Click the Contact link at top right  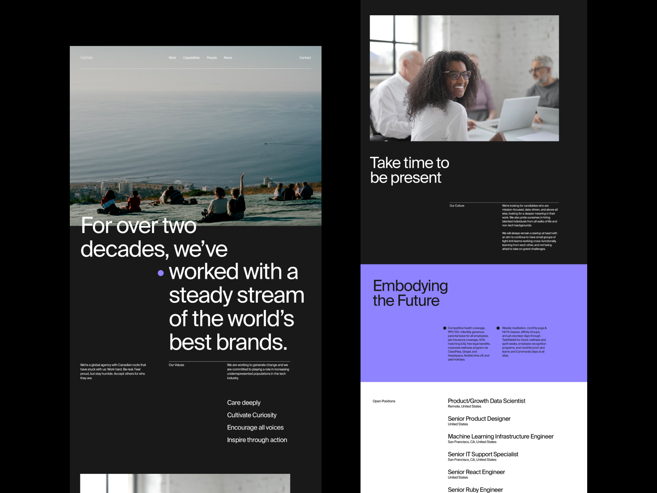[x=305, y=58]
